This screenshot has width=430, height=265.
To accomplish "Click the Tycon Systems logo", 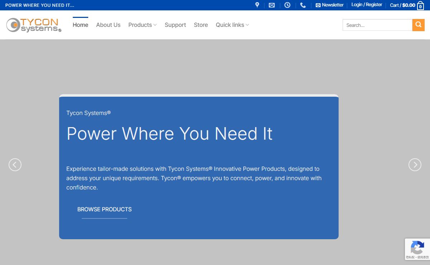I will coord(34,25).
